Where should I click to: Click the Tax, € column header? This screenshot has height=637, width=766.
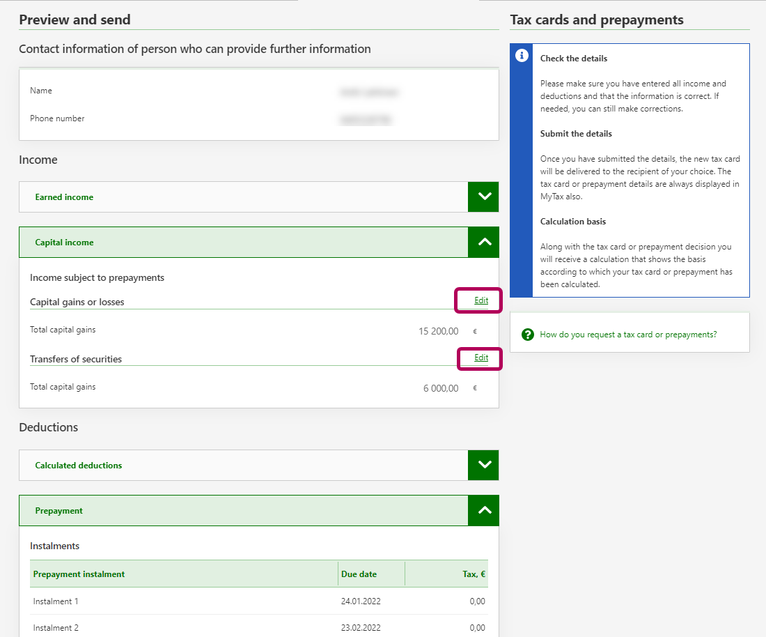pos(473,574)
